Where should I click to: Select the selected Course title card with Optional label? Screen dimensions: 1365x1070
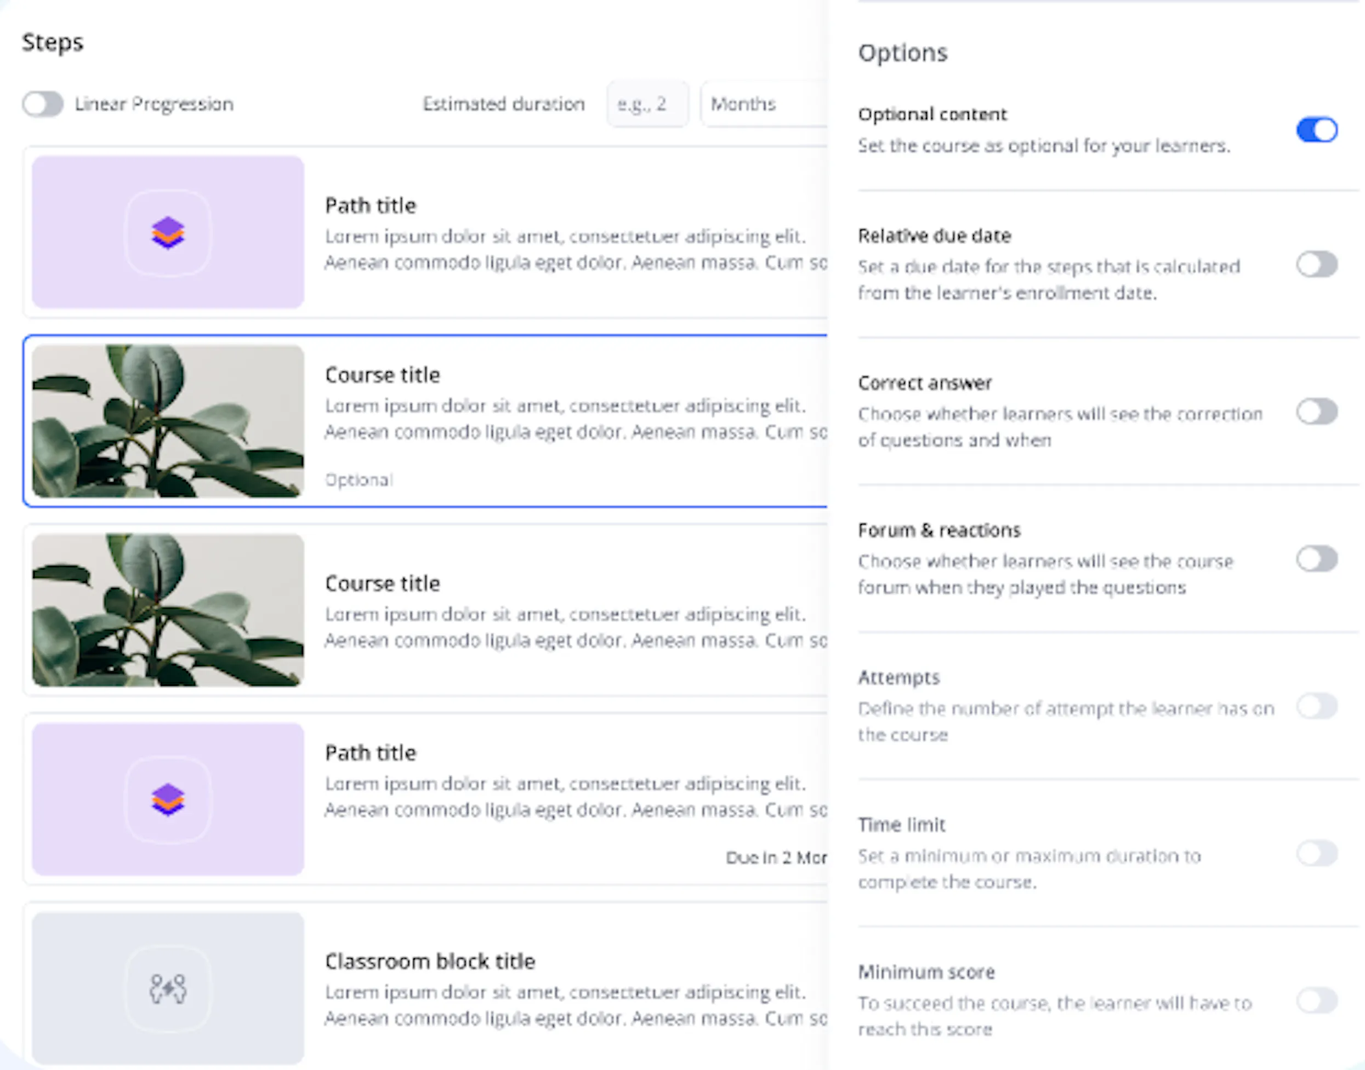[x=425, y=421]
